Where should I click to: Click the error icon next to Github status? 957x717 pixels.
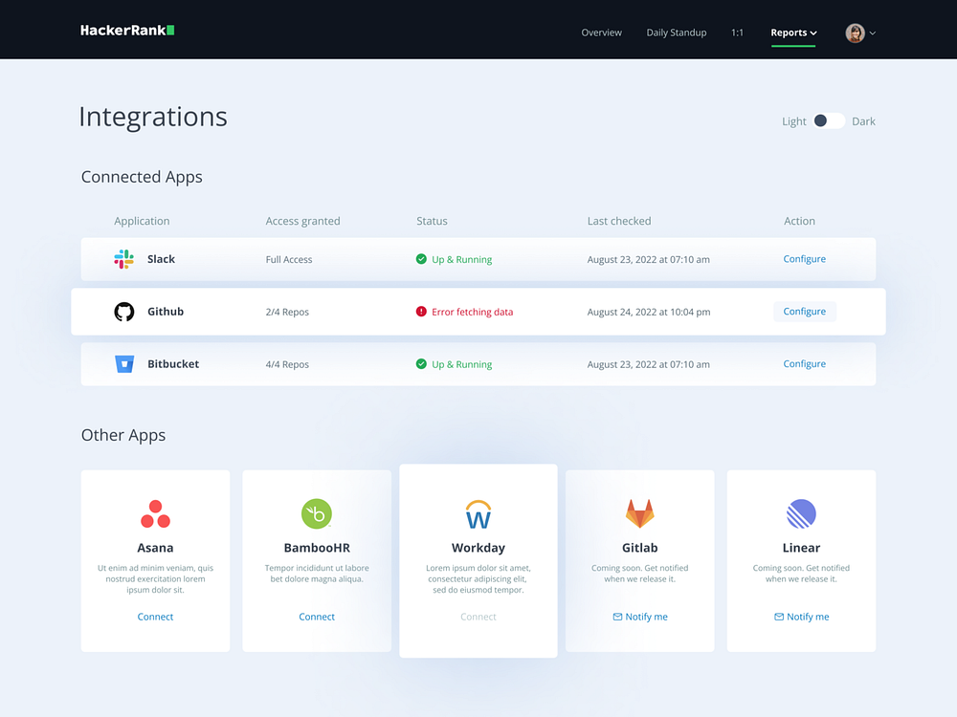click(x=420, y=311)
